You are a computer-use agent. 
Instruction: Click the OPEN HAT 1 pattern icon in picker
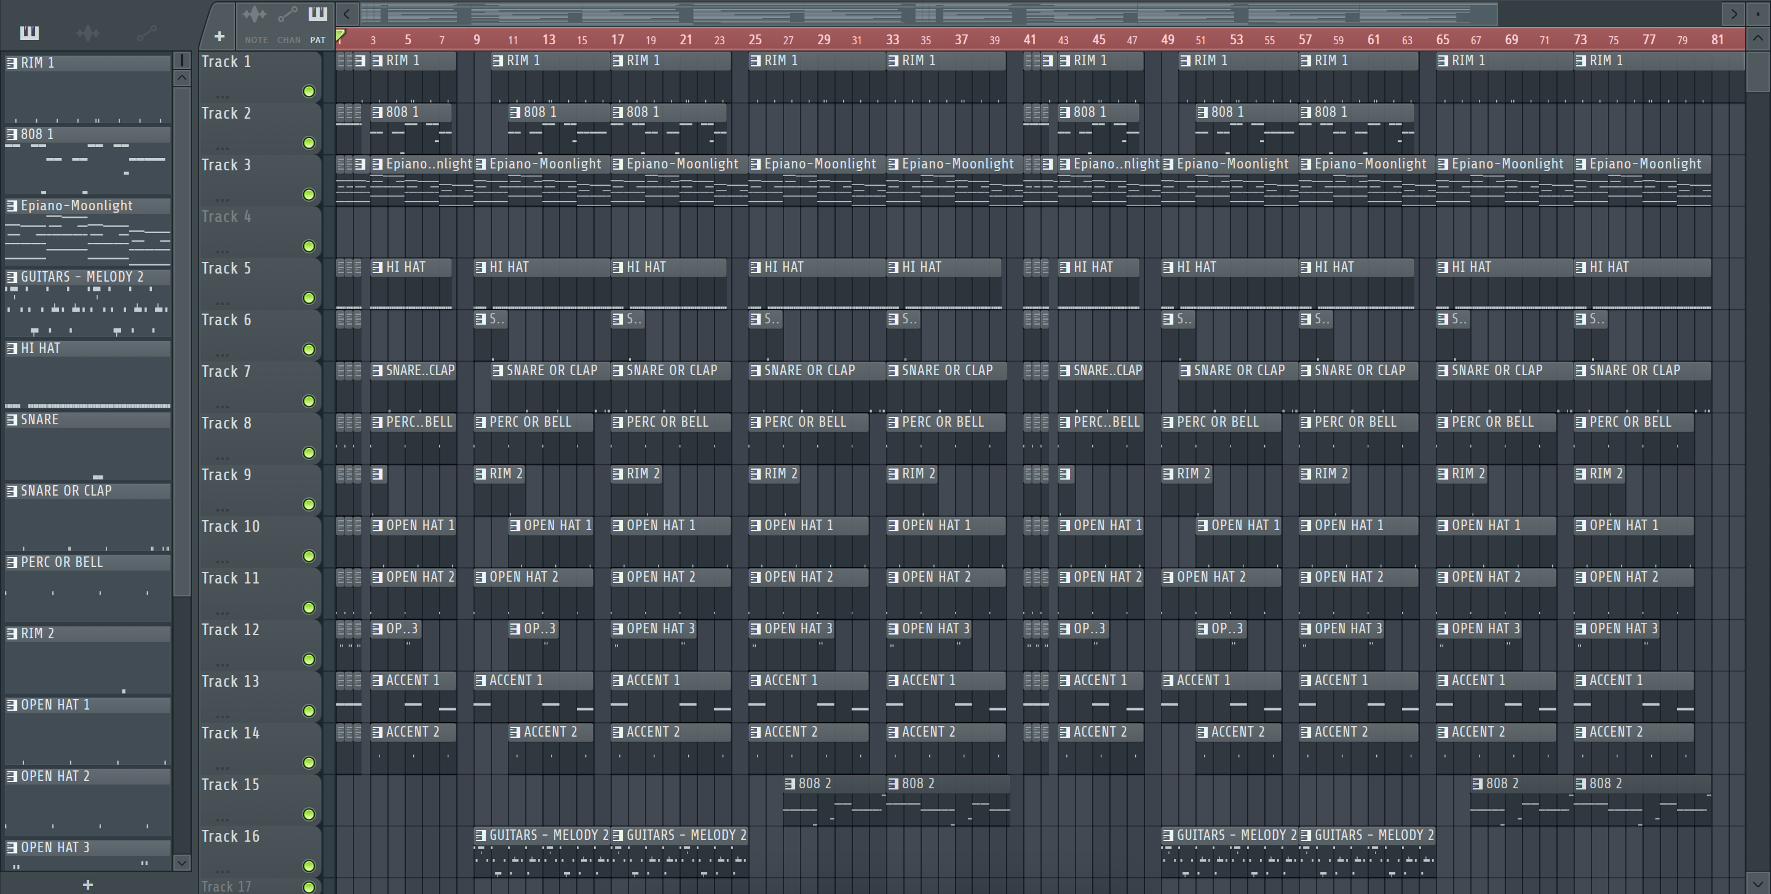point(12,705)
